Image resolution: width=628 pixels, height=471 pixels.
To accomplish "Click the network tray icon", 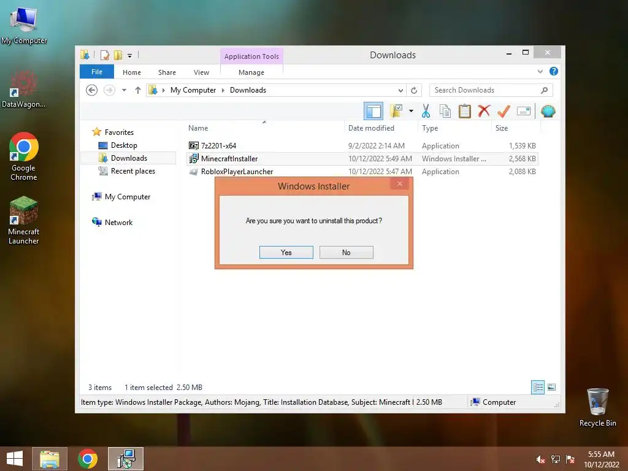I will pos(555,459).
